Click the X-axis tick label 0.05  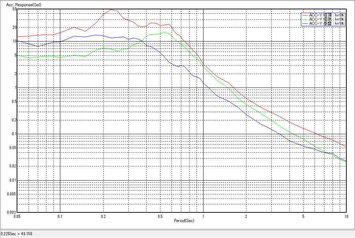pos(17,217)
